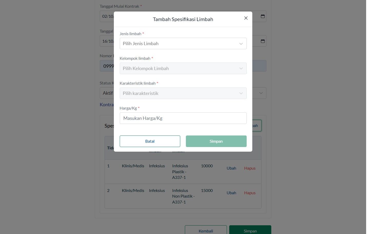The width and height of the screenshot is (371, 234).
Task: Click Simpan button inside the dialog
Action: [216, 141]
